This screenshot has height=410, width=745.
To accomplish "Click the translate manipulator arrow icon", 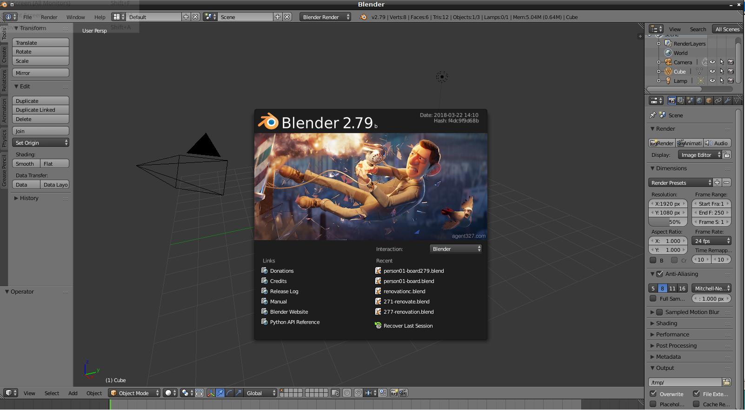I will 220,393.
